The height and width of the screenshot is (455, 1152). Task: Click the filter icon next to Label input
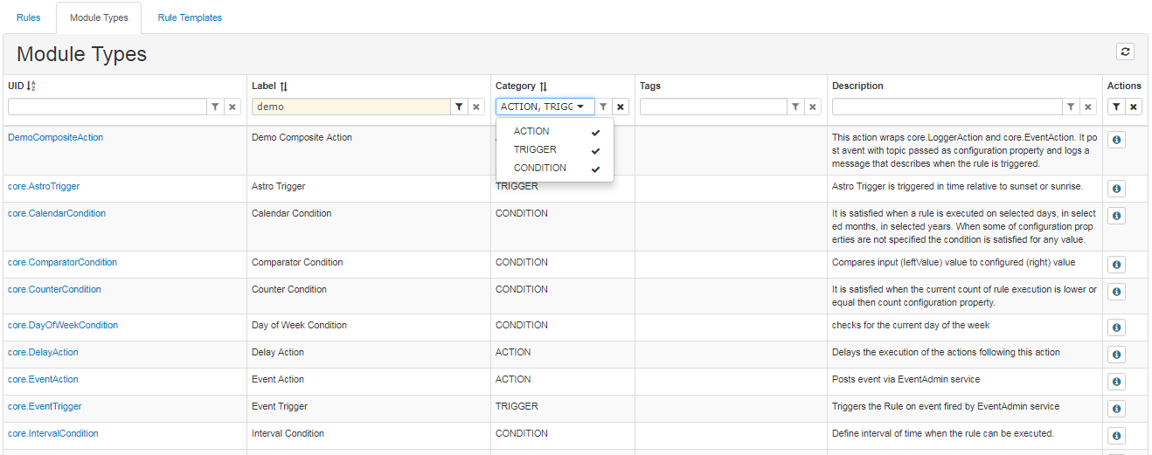coord(459,107)
